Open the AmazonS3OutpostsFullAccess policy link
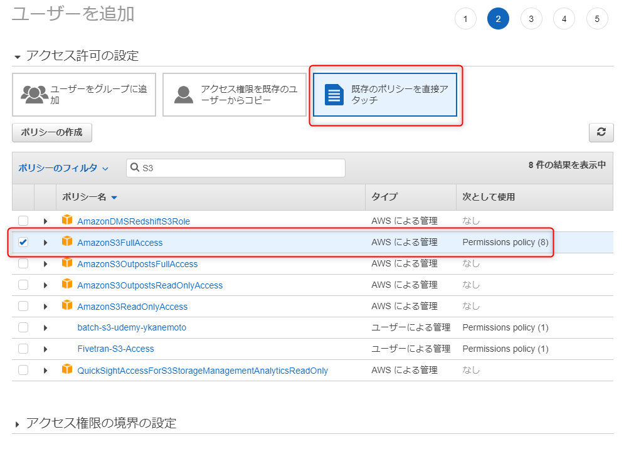This screenshot has width=624, height=454. point(137,264)
